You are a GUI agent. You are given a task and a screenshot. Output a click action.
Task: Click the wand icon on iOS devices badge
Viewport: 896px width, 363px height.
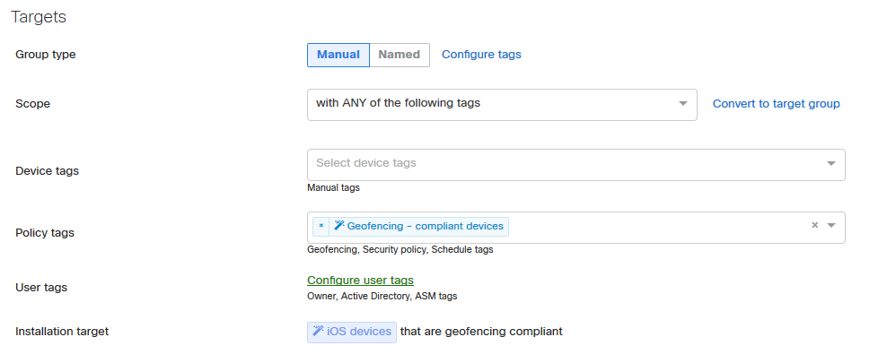(x=319, y=331)
